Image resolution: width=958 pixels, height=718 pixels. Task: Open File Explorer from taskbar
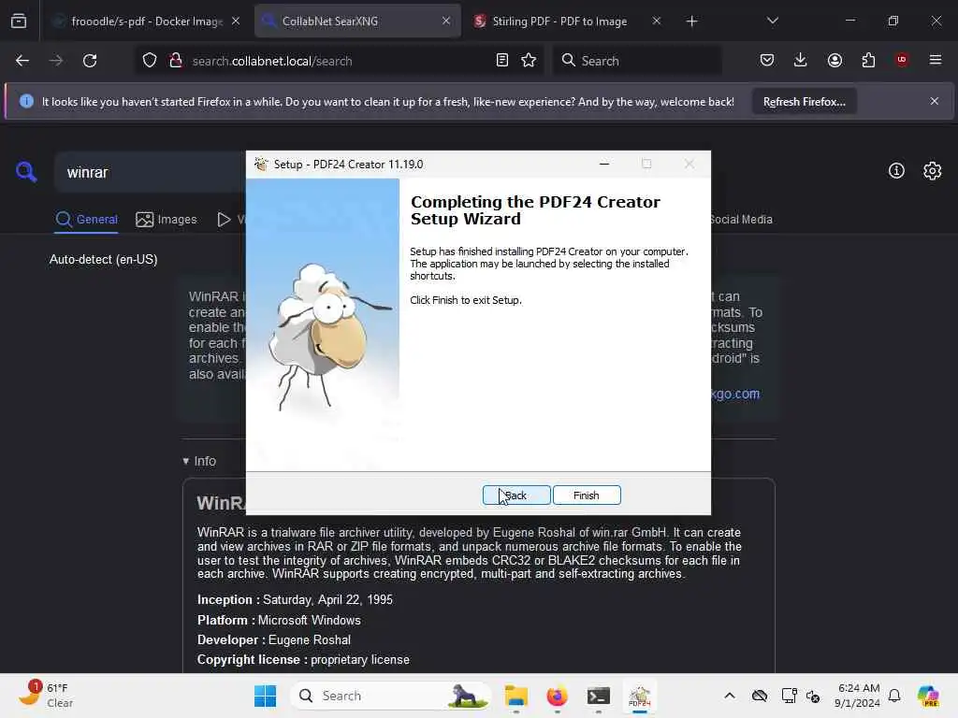click(x=516, y=696)
